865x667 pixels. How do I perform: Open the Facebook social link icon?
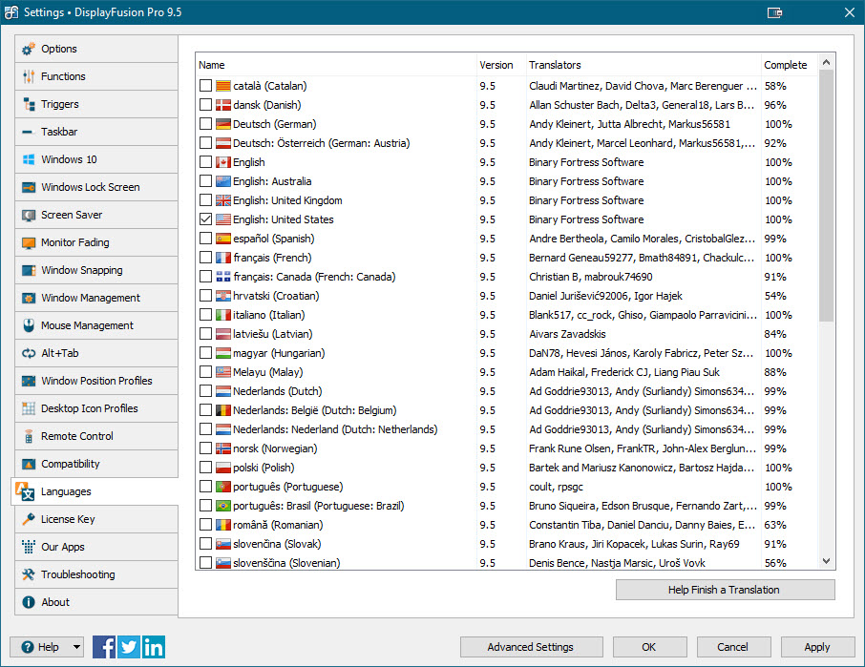point(104,647)
